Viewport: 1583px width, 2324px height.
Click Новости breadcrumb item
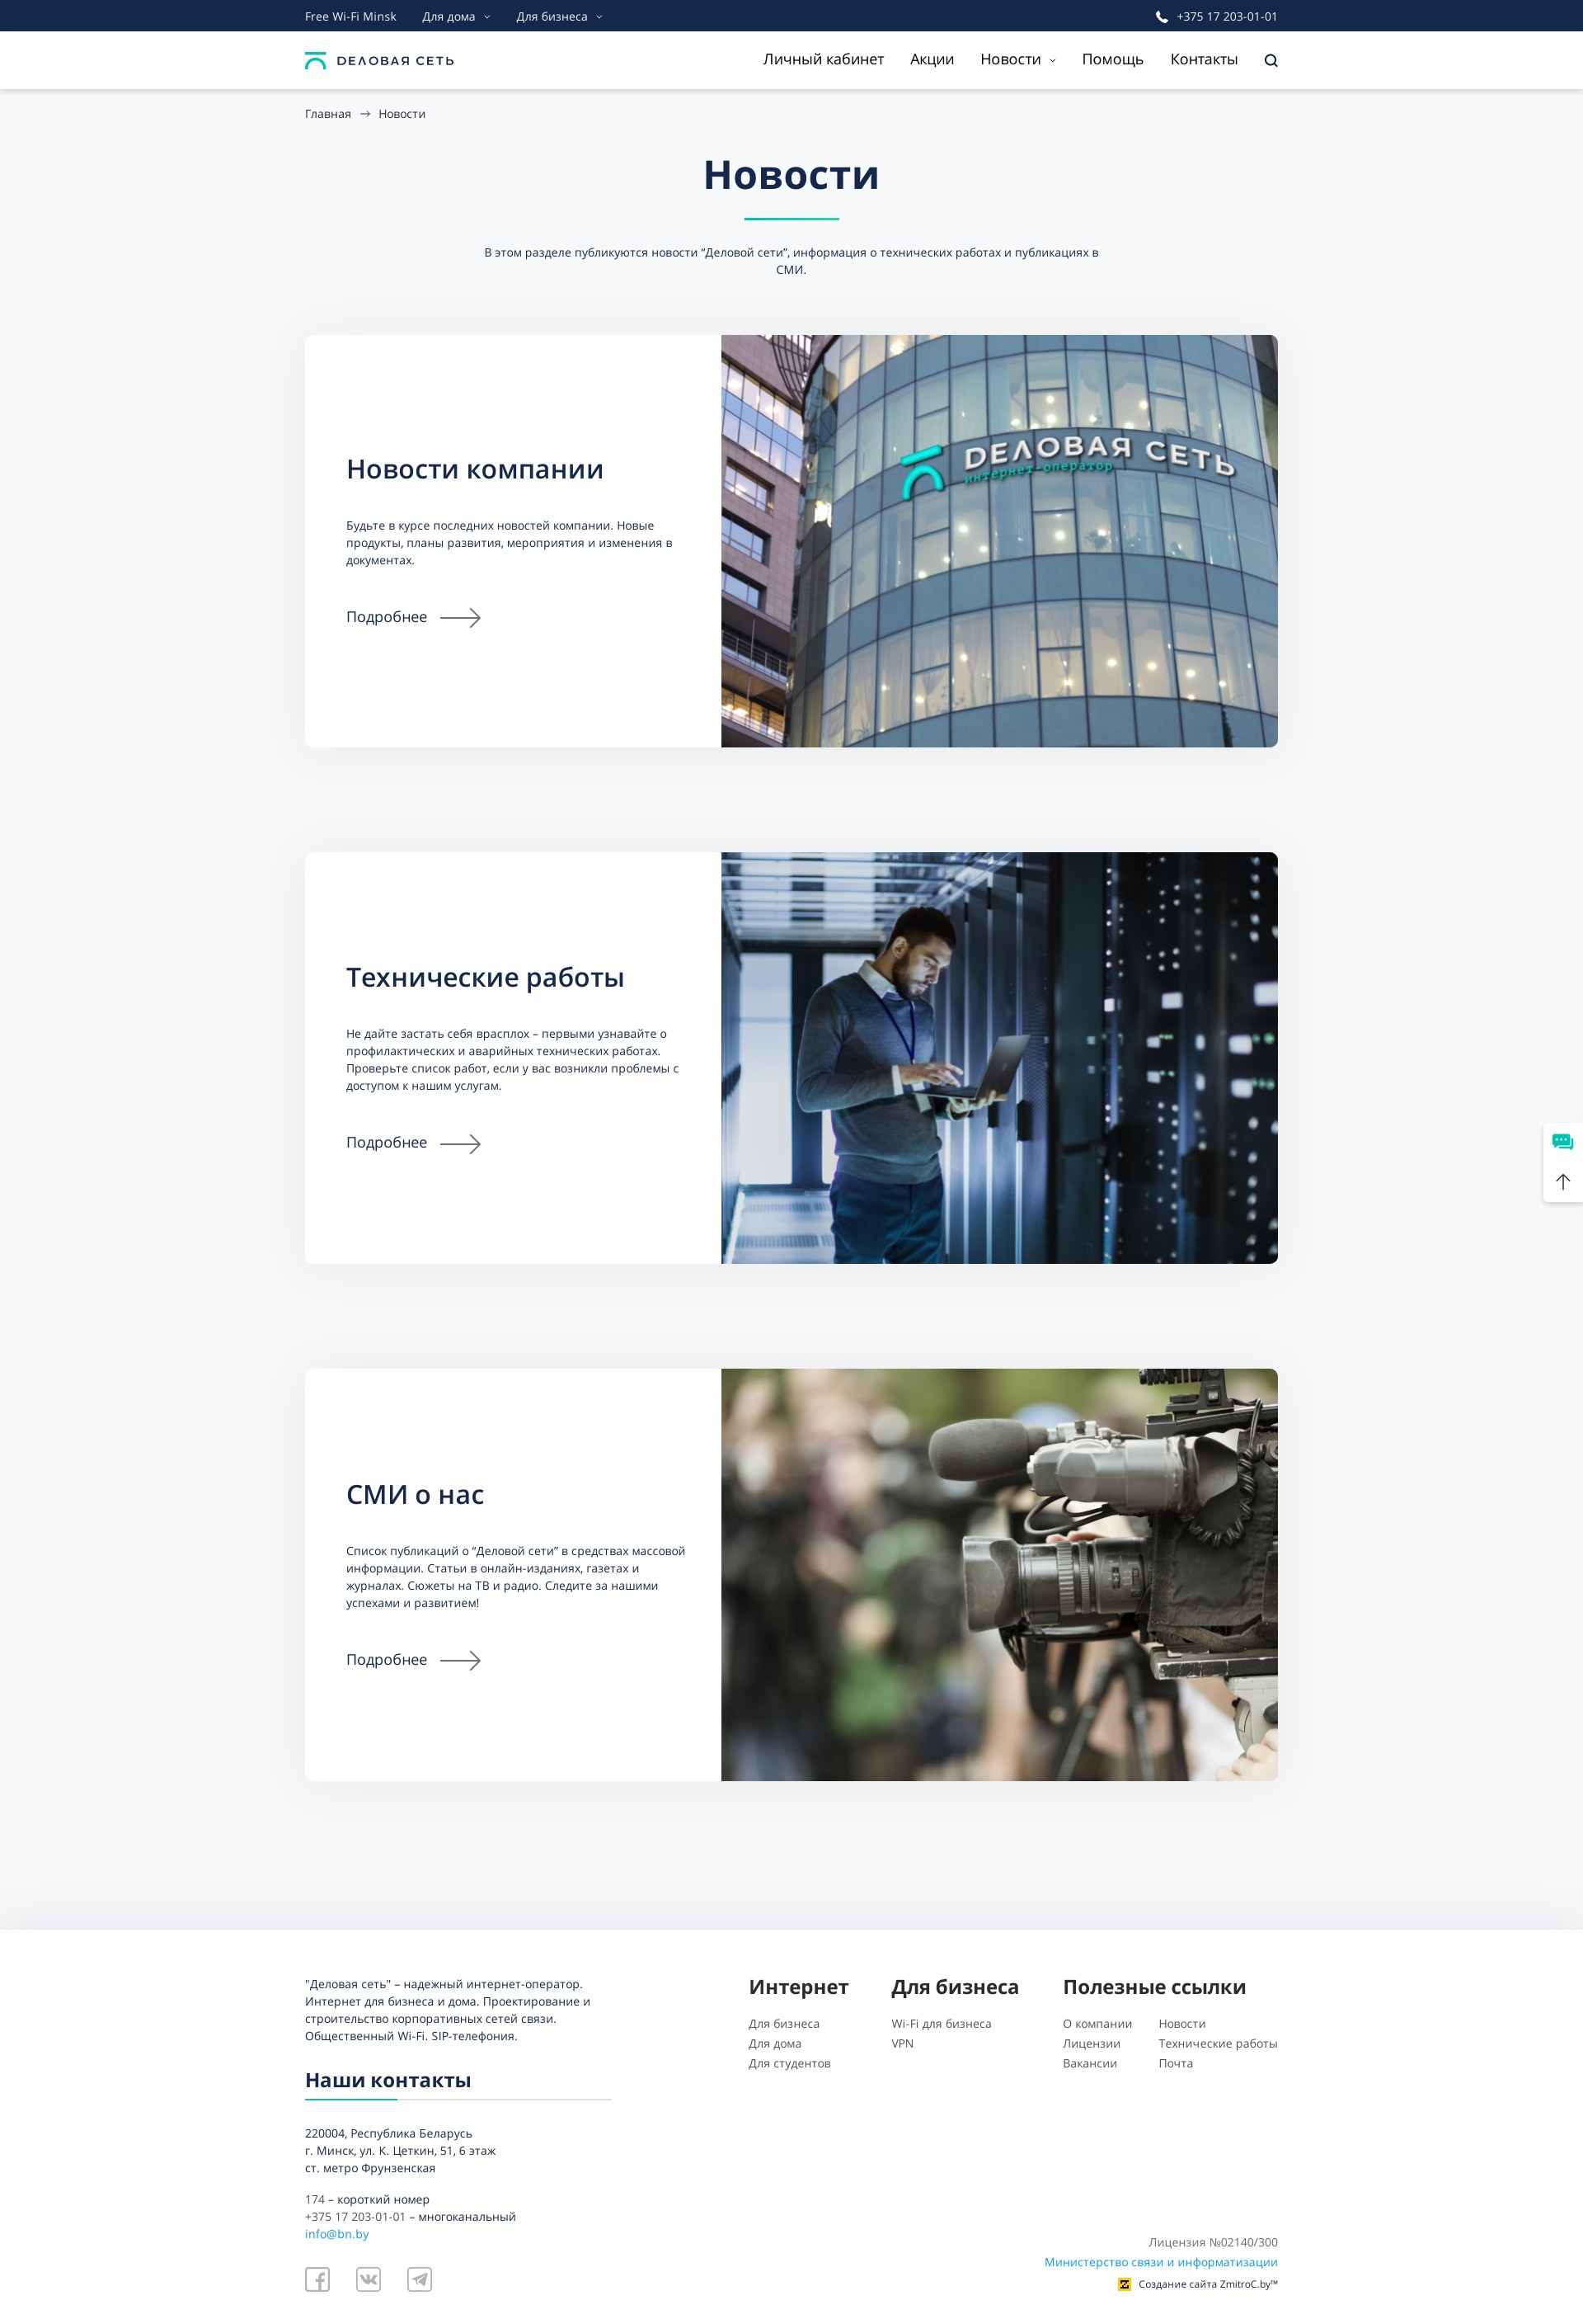pyautogui.click(x=402, y=114)
